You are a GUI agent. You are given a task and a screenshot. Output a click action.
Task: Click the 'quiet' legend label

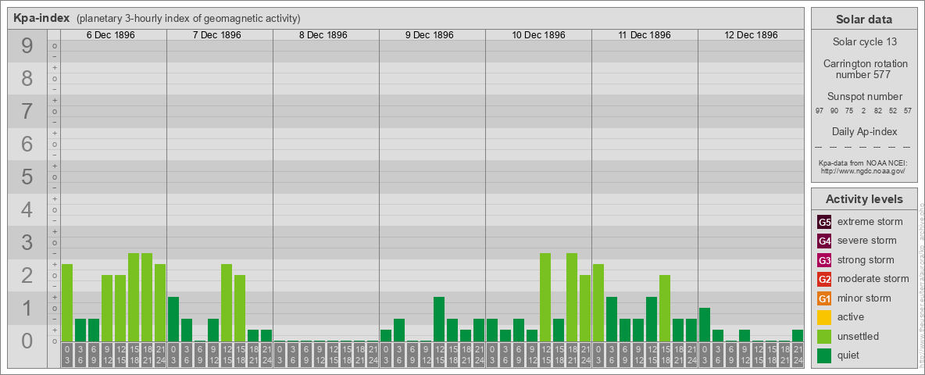(x=850, y=355)
